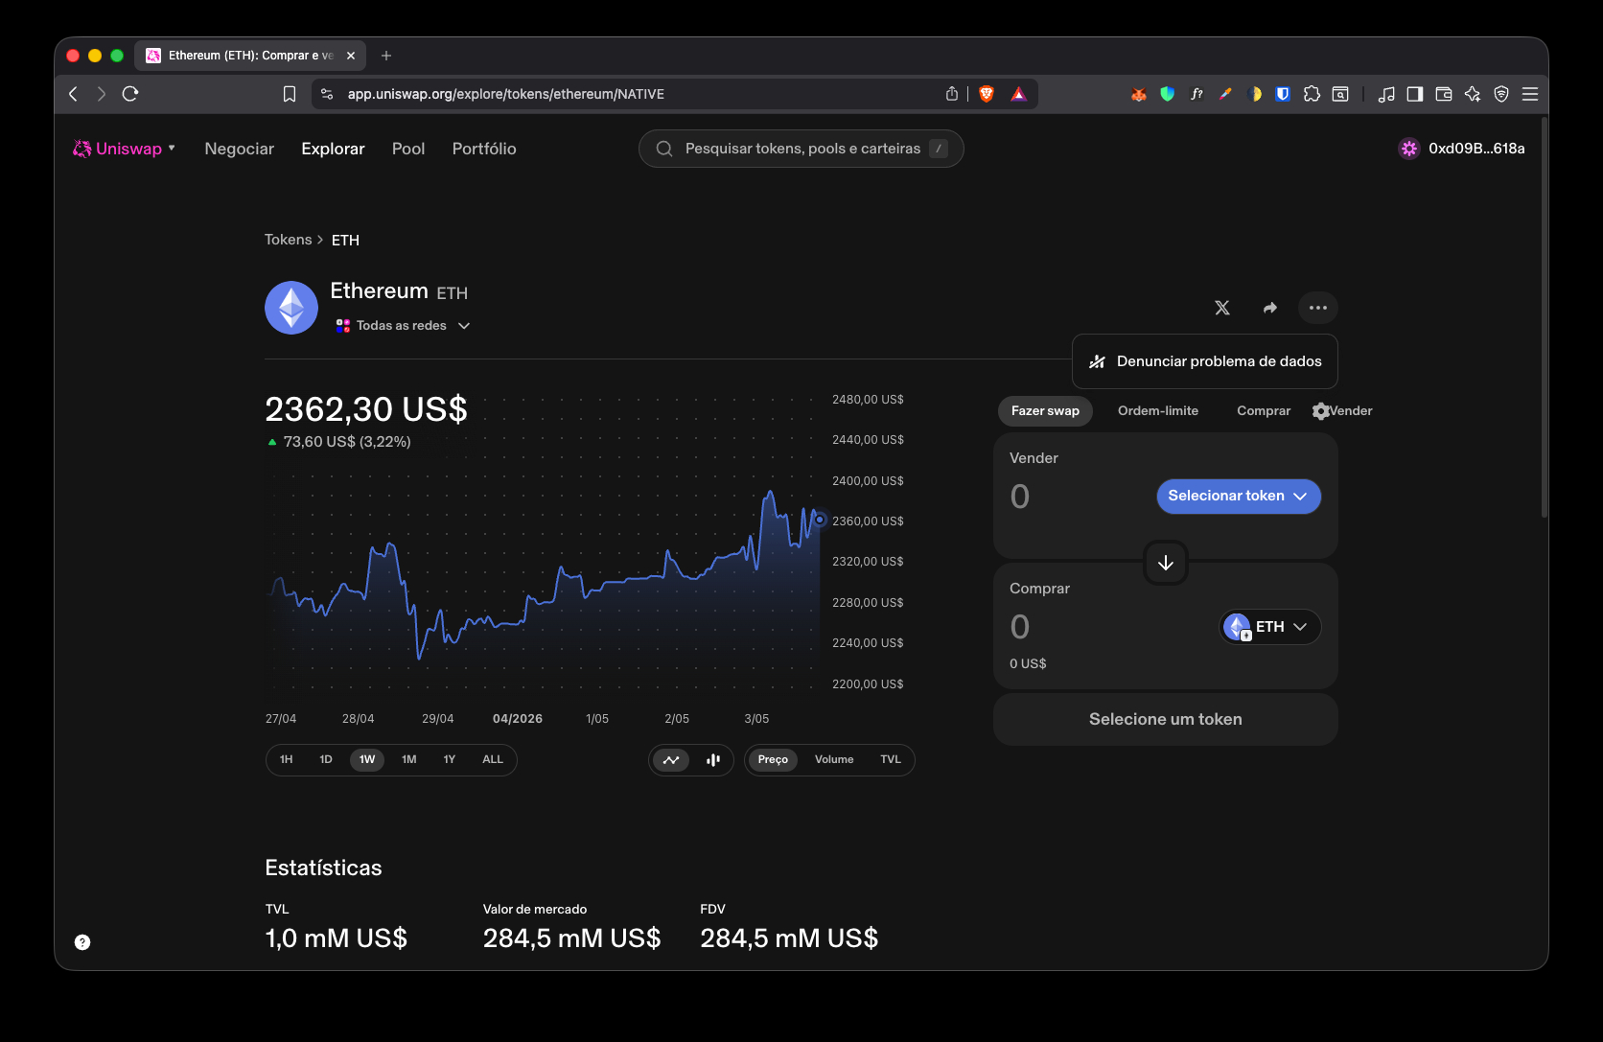Click the browser share icon
This screenshot has height=1042, width=1603.
[952, 94]
